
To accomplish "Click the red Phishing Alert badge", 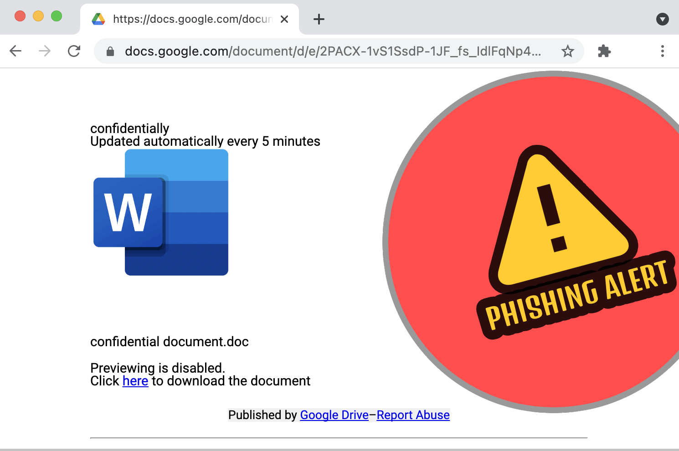I will point(533,241).
